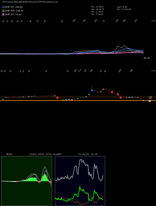Click the '296' top label on the upper axis
Screen dimensions: 156x206
(124, 21)
